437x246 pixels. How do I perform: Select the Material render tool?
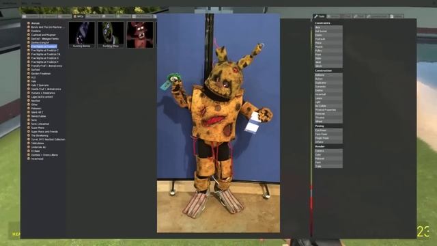click(328, 159)
